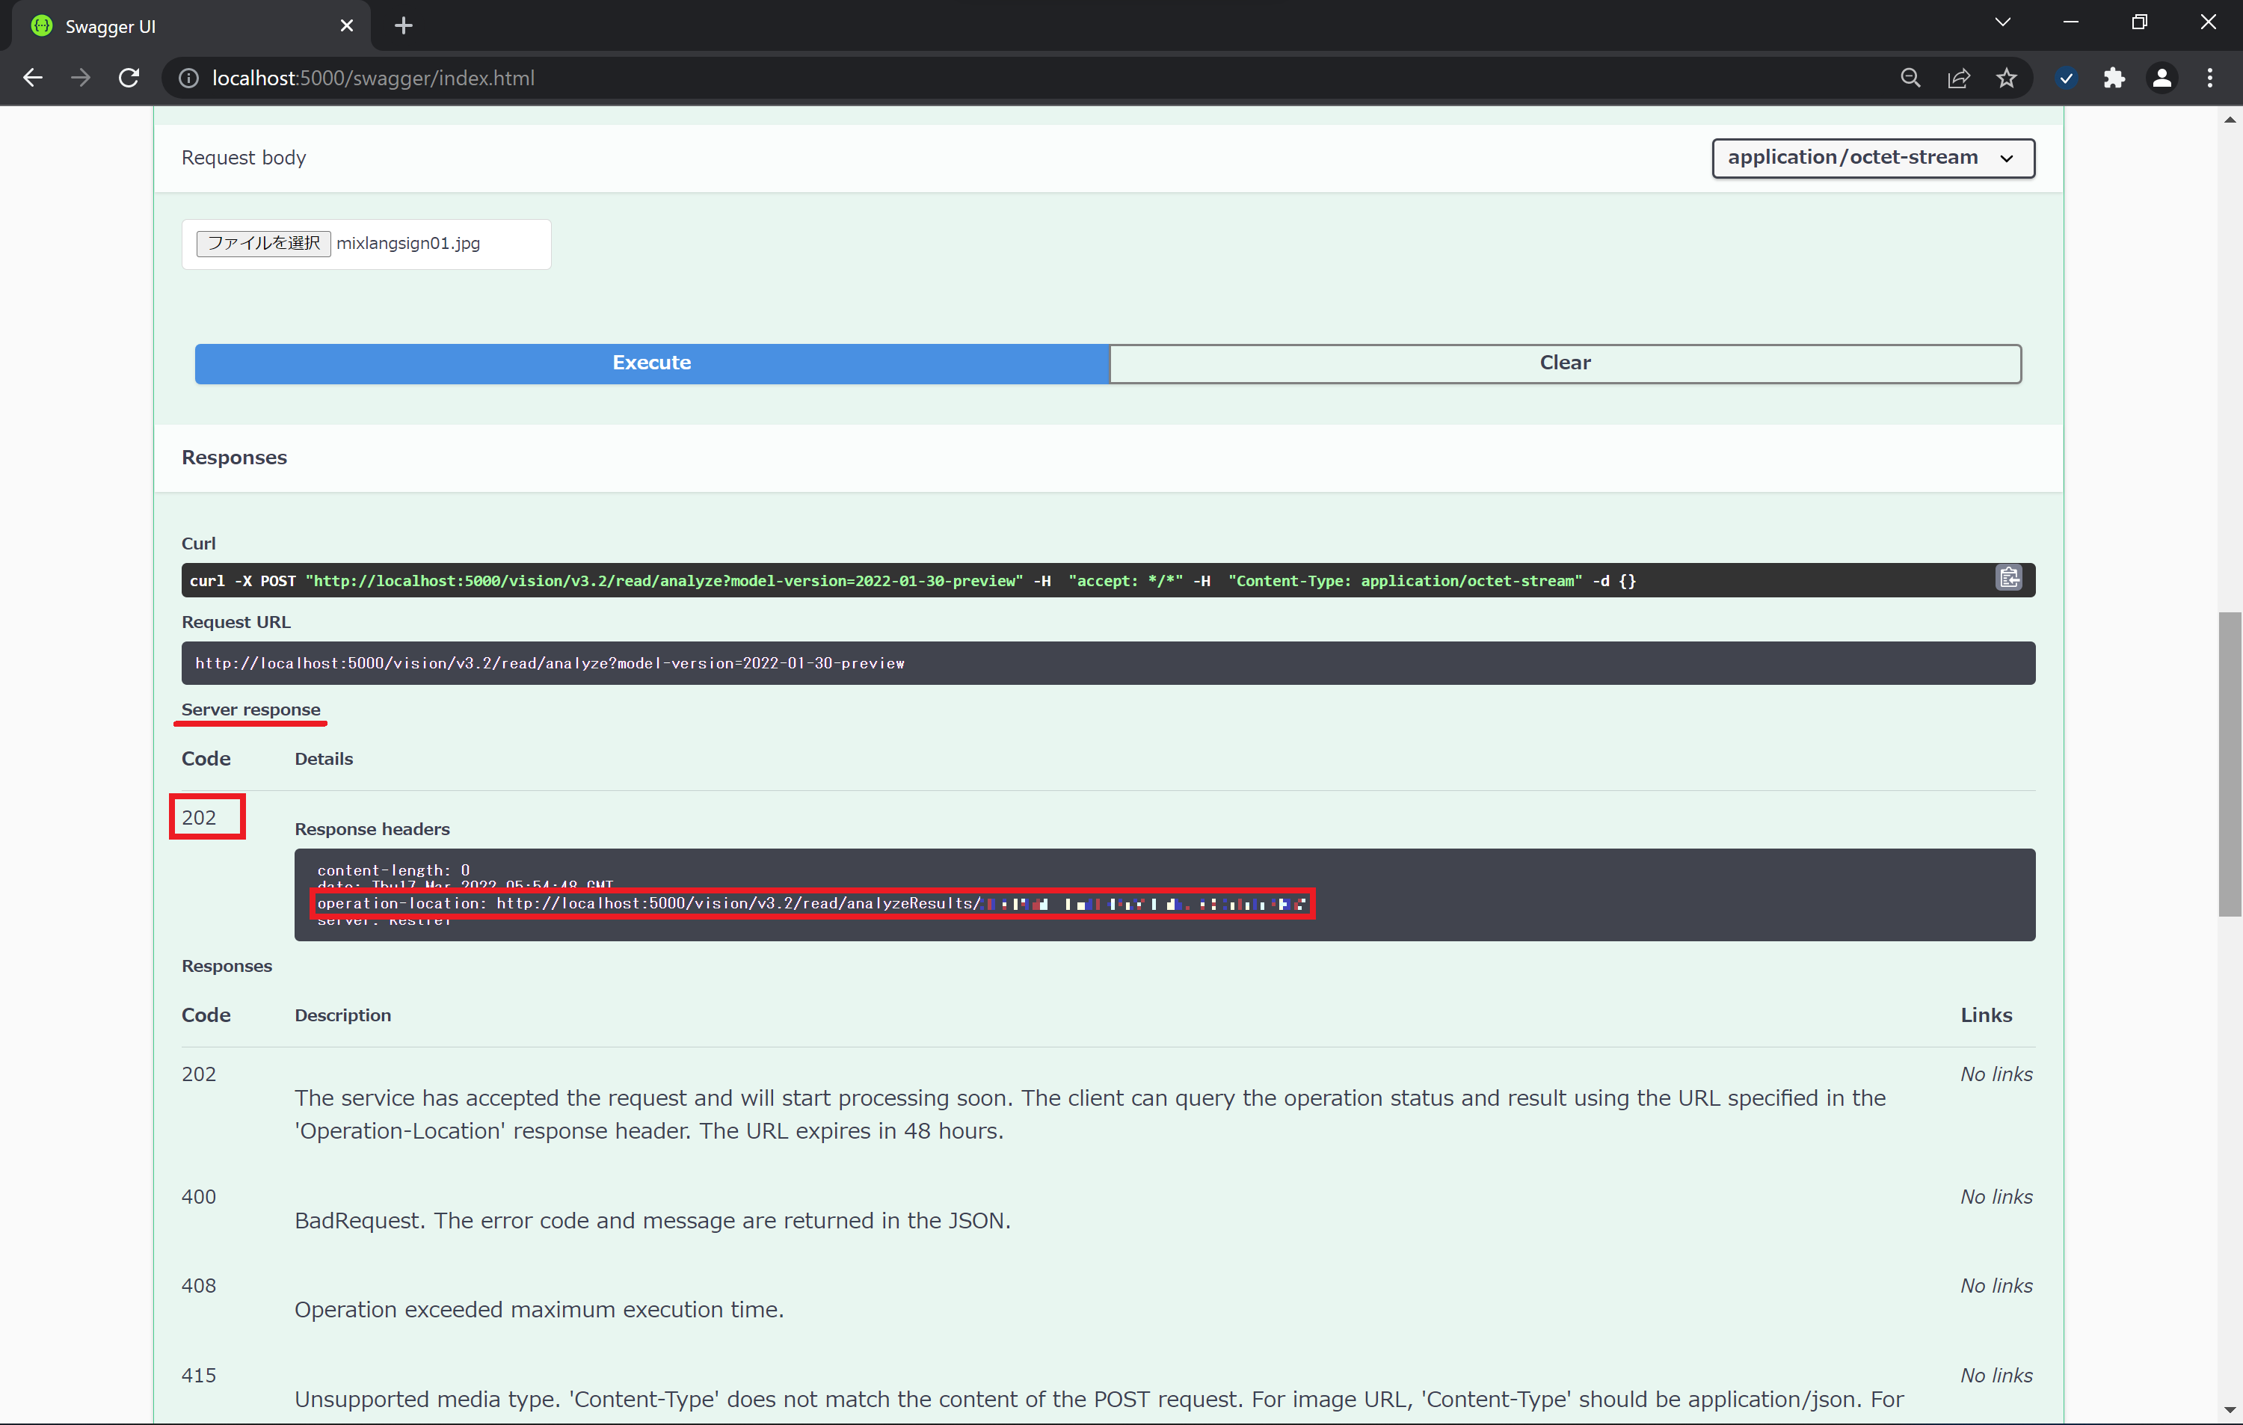Click the blue checkmark extension icon
Screen dimensions: 2243x1425
[x=2065, y=79]
